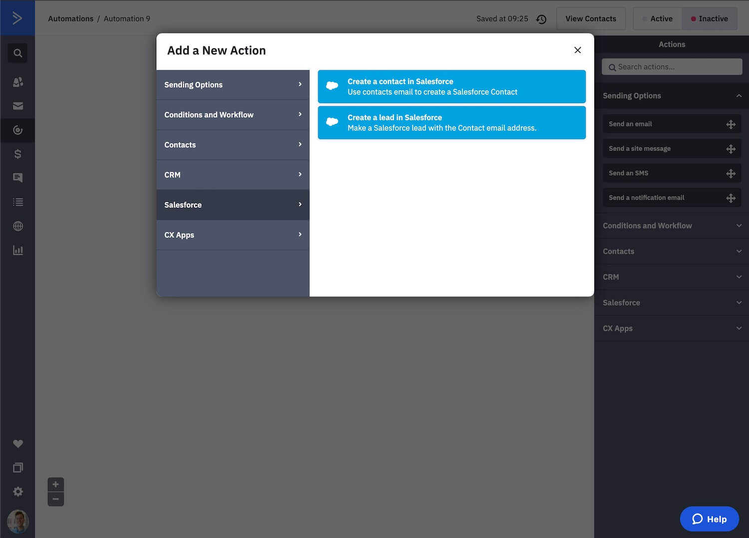The width and height of the screenshot is (749, 538).
Task: Click zoom in plus button on canvas
Action: pyautogui.click(x=55, y=484)
